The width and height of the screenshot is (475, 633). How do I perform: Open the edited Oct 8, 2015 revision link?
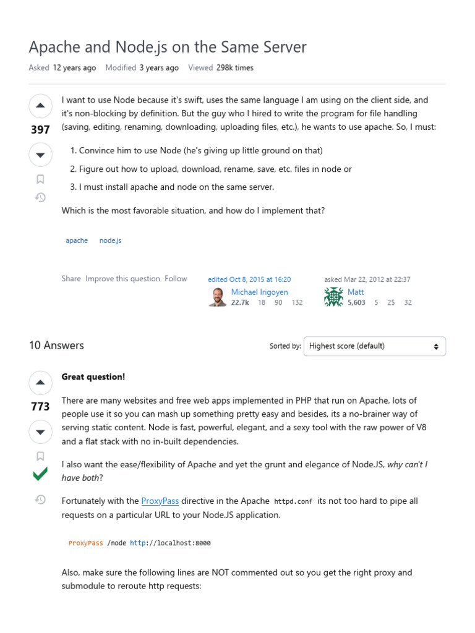point(249,279)
